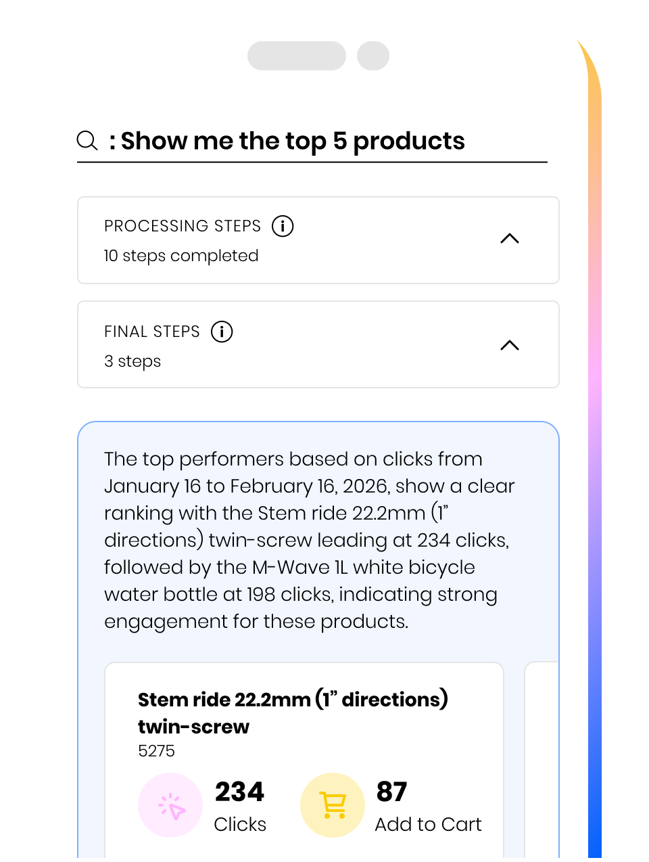649x862 pixels.
Task: Click the summary paragraph about top performers
Action: click(x=310, y=540)
